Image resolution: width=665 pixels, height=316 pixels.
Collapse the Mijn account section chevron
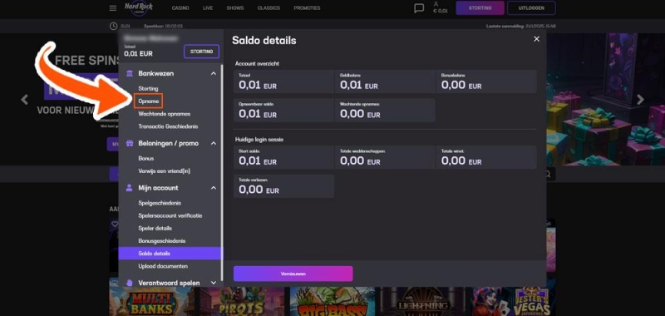[x=214, y=188]
